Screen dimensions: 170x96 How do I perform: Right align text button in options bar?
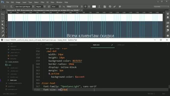coord(89,7)
